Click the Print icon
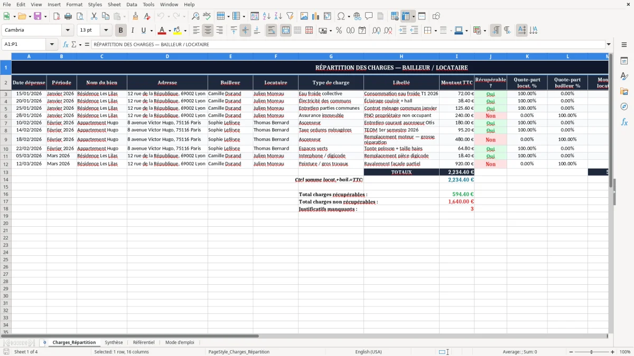 tap(68, 16)
